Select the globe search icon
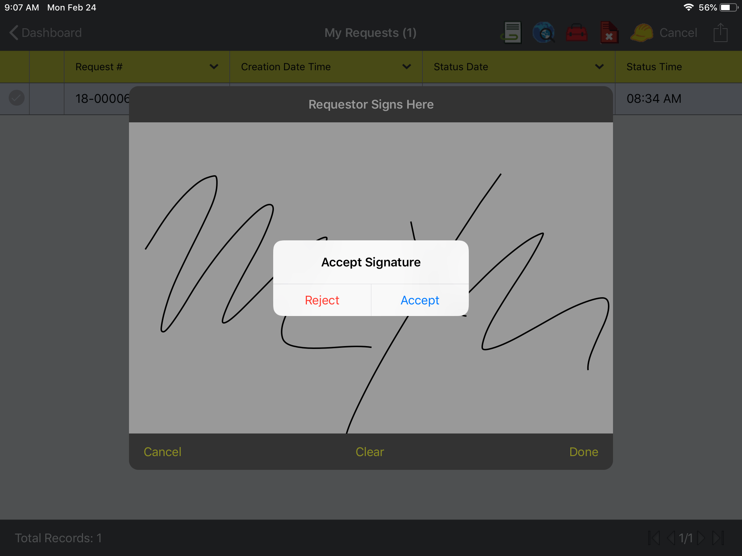742x556 pixels. tap(544, 33)
